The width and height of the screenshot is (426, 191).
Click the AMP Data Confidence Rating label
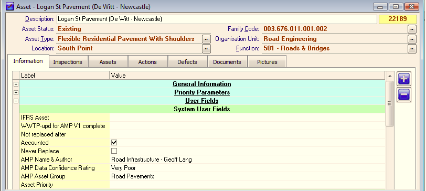[x=58, y=168]
